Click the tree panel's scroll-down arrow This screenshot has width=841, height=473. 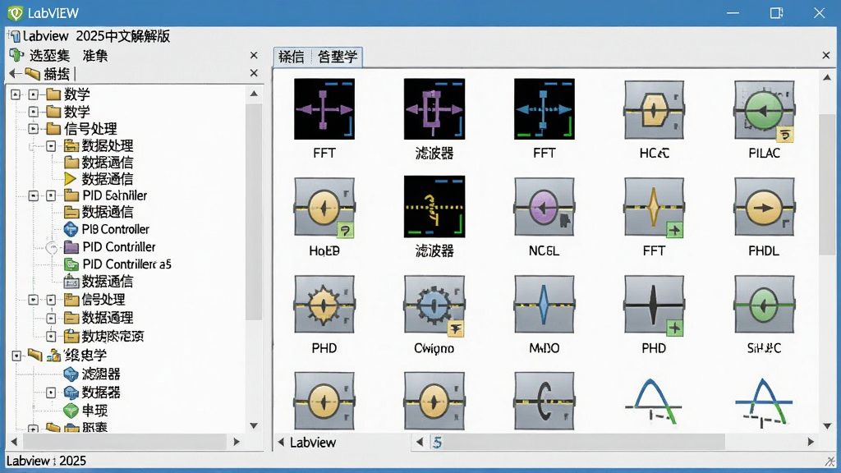pos(254,426)
